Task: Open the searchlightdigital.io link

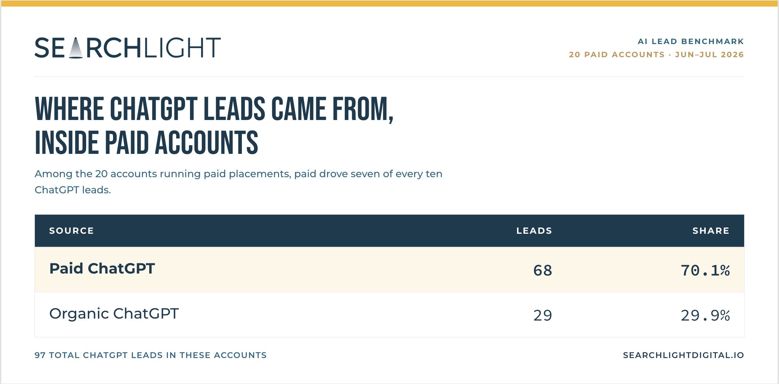Action: (683, 355)
